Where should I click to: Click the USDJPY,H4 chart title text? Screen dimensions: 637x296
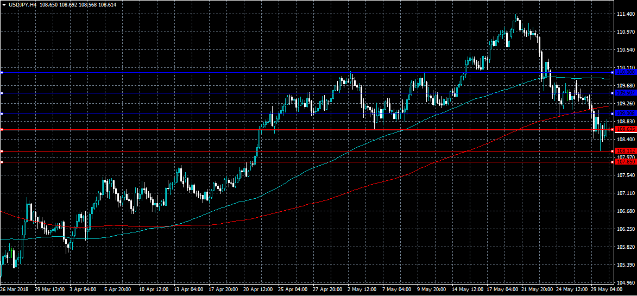(x=22, y=4)
